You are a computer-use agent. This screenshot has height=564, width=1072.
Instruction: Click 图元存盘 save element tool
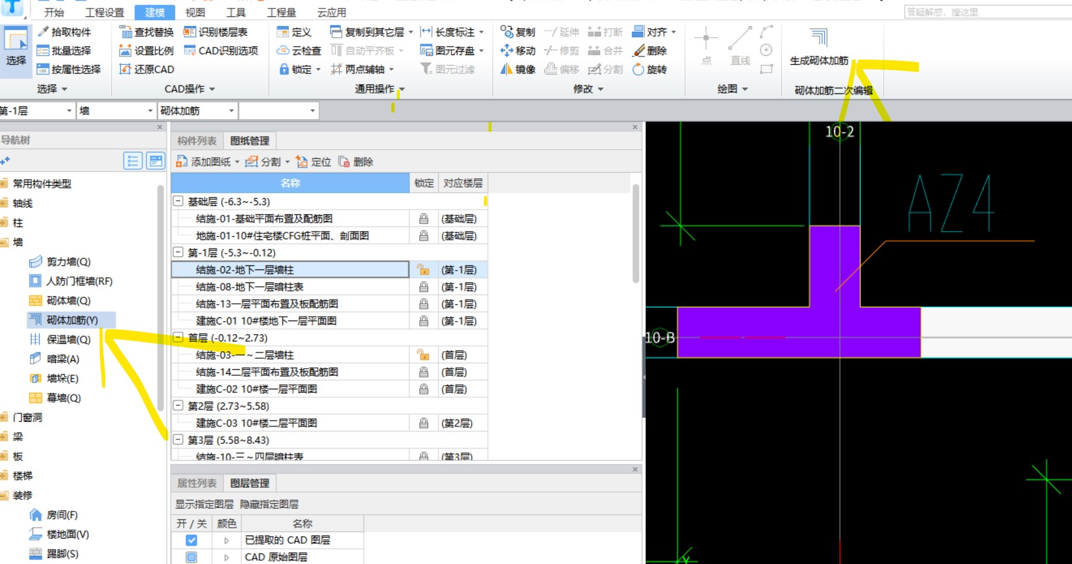click(x=447, y=51)
